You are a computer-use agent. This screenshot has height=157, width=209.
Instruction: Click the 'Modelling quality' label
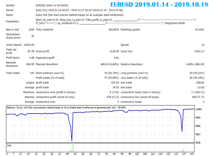[x=130, y=30]
